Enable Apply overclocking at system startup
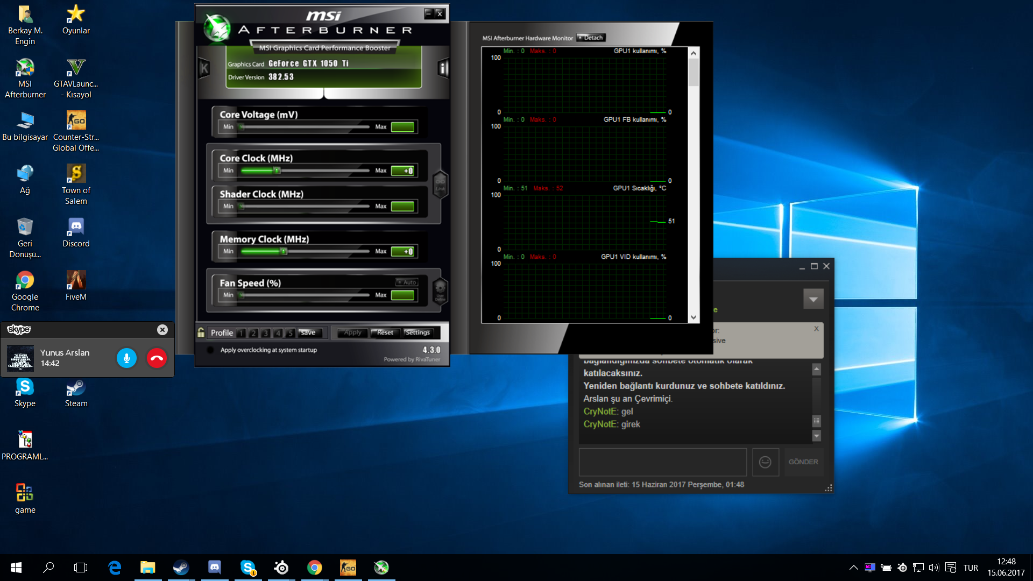 (210, 350)
